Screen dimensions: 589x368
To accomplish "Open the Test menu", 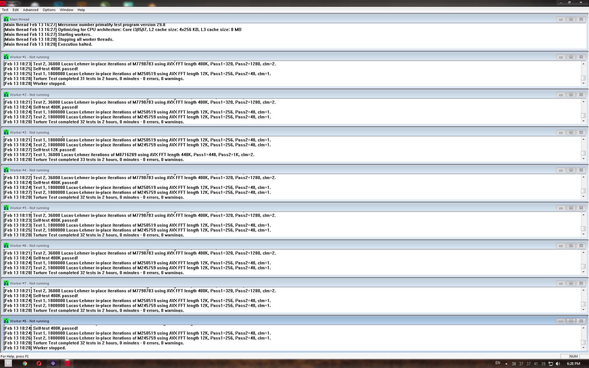I will tap(5, 10).
